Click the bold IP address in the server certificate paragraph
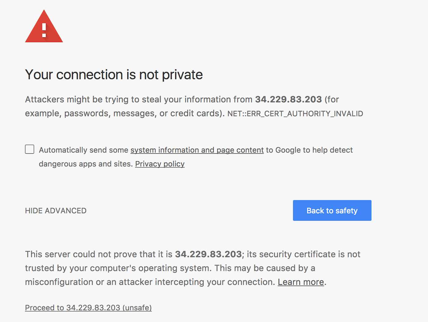428x322 pixels. coord(208,254)
